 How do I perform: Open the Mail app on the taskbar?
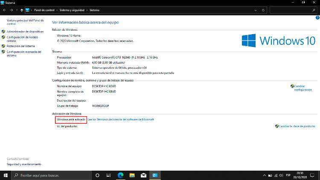pos(143,175)
